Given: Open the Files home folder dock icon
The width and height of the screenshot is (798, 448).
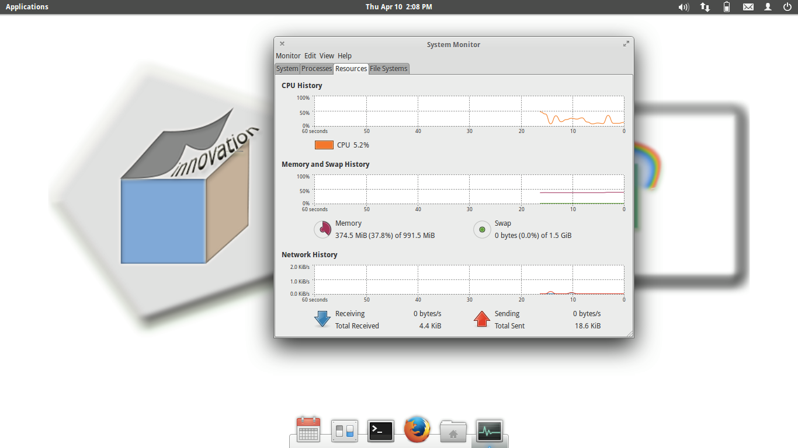Looking at the screenshot, I should coord(453,430).
